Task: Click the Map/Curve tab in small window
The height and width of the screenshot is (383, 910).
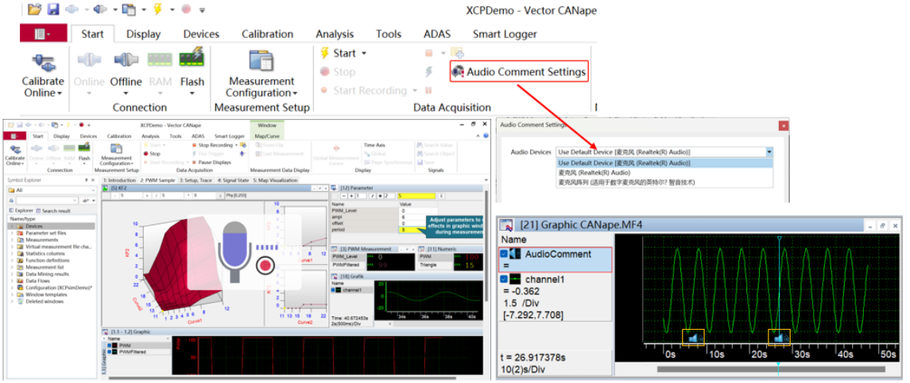Action: (x=266, y=136)
